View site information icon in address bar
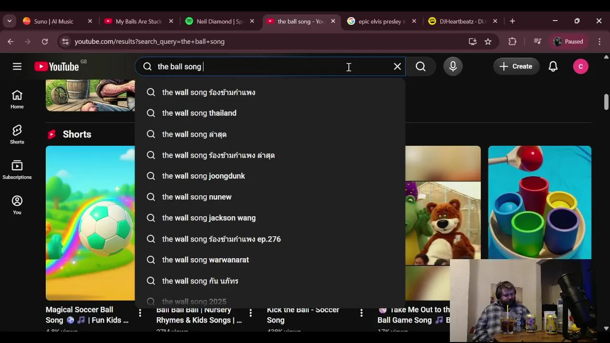The width and height of the screenshot is (610, 343). [65, 41]
